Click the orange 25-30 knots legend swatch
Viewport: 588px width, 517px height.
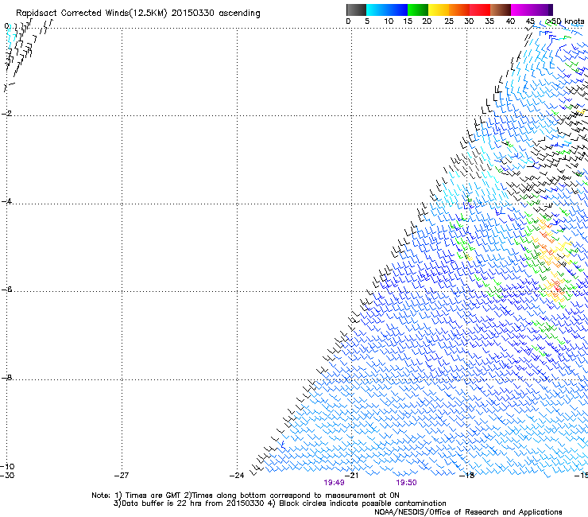(x=459, y=10)
